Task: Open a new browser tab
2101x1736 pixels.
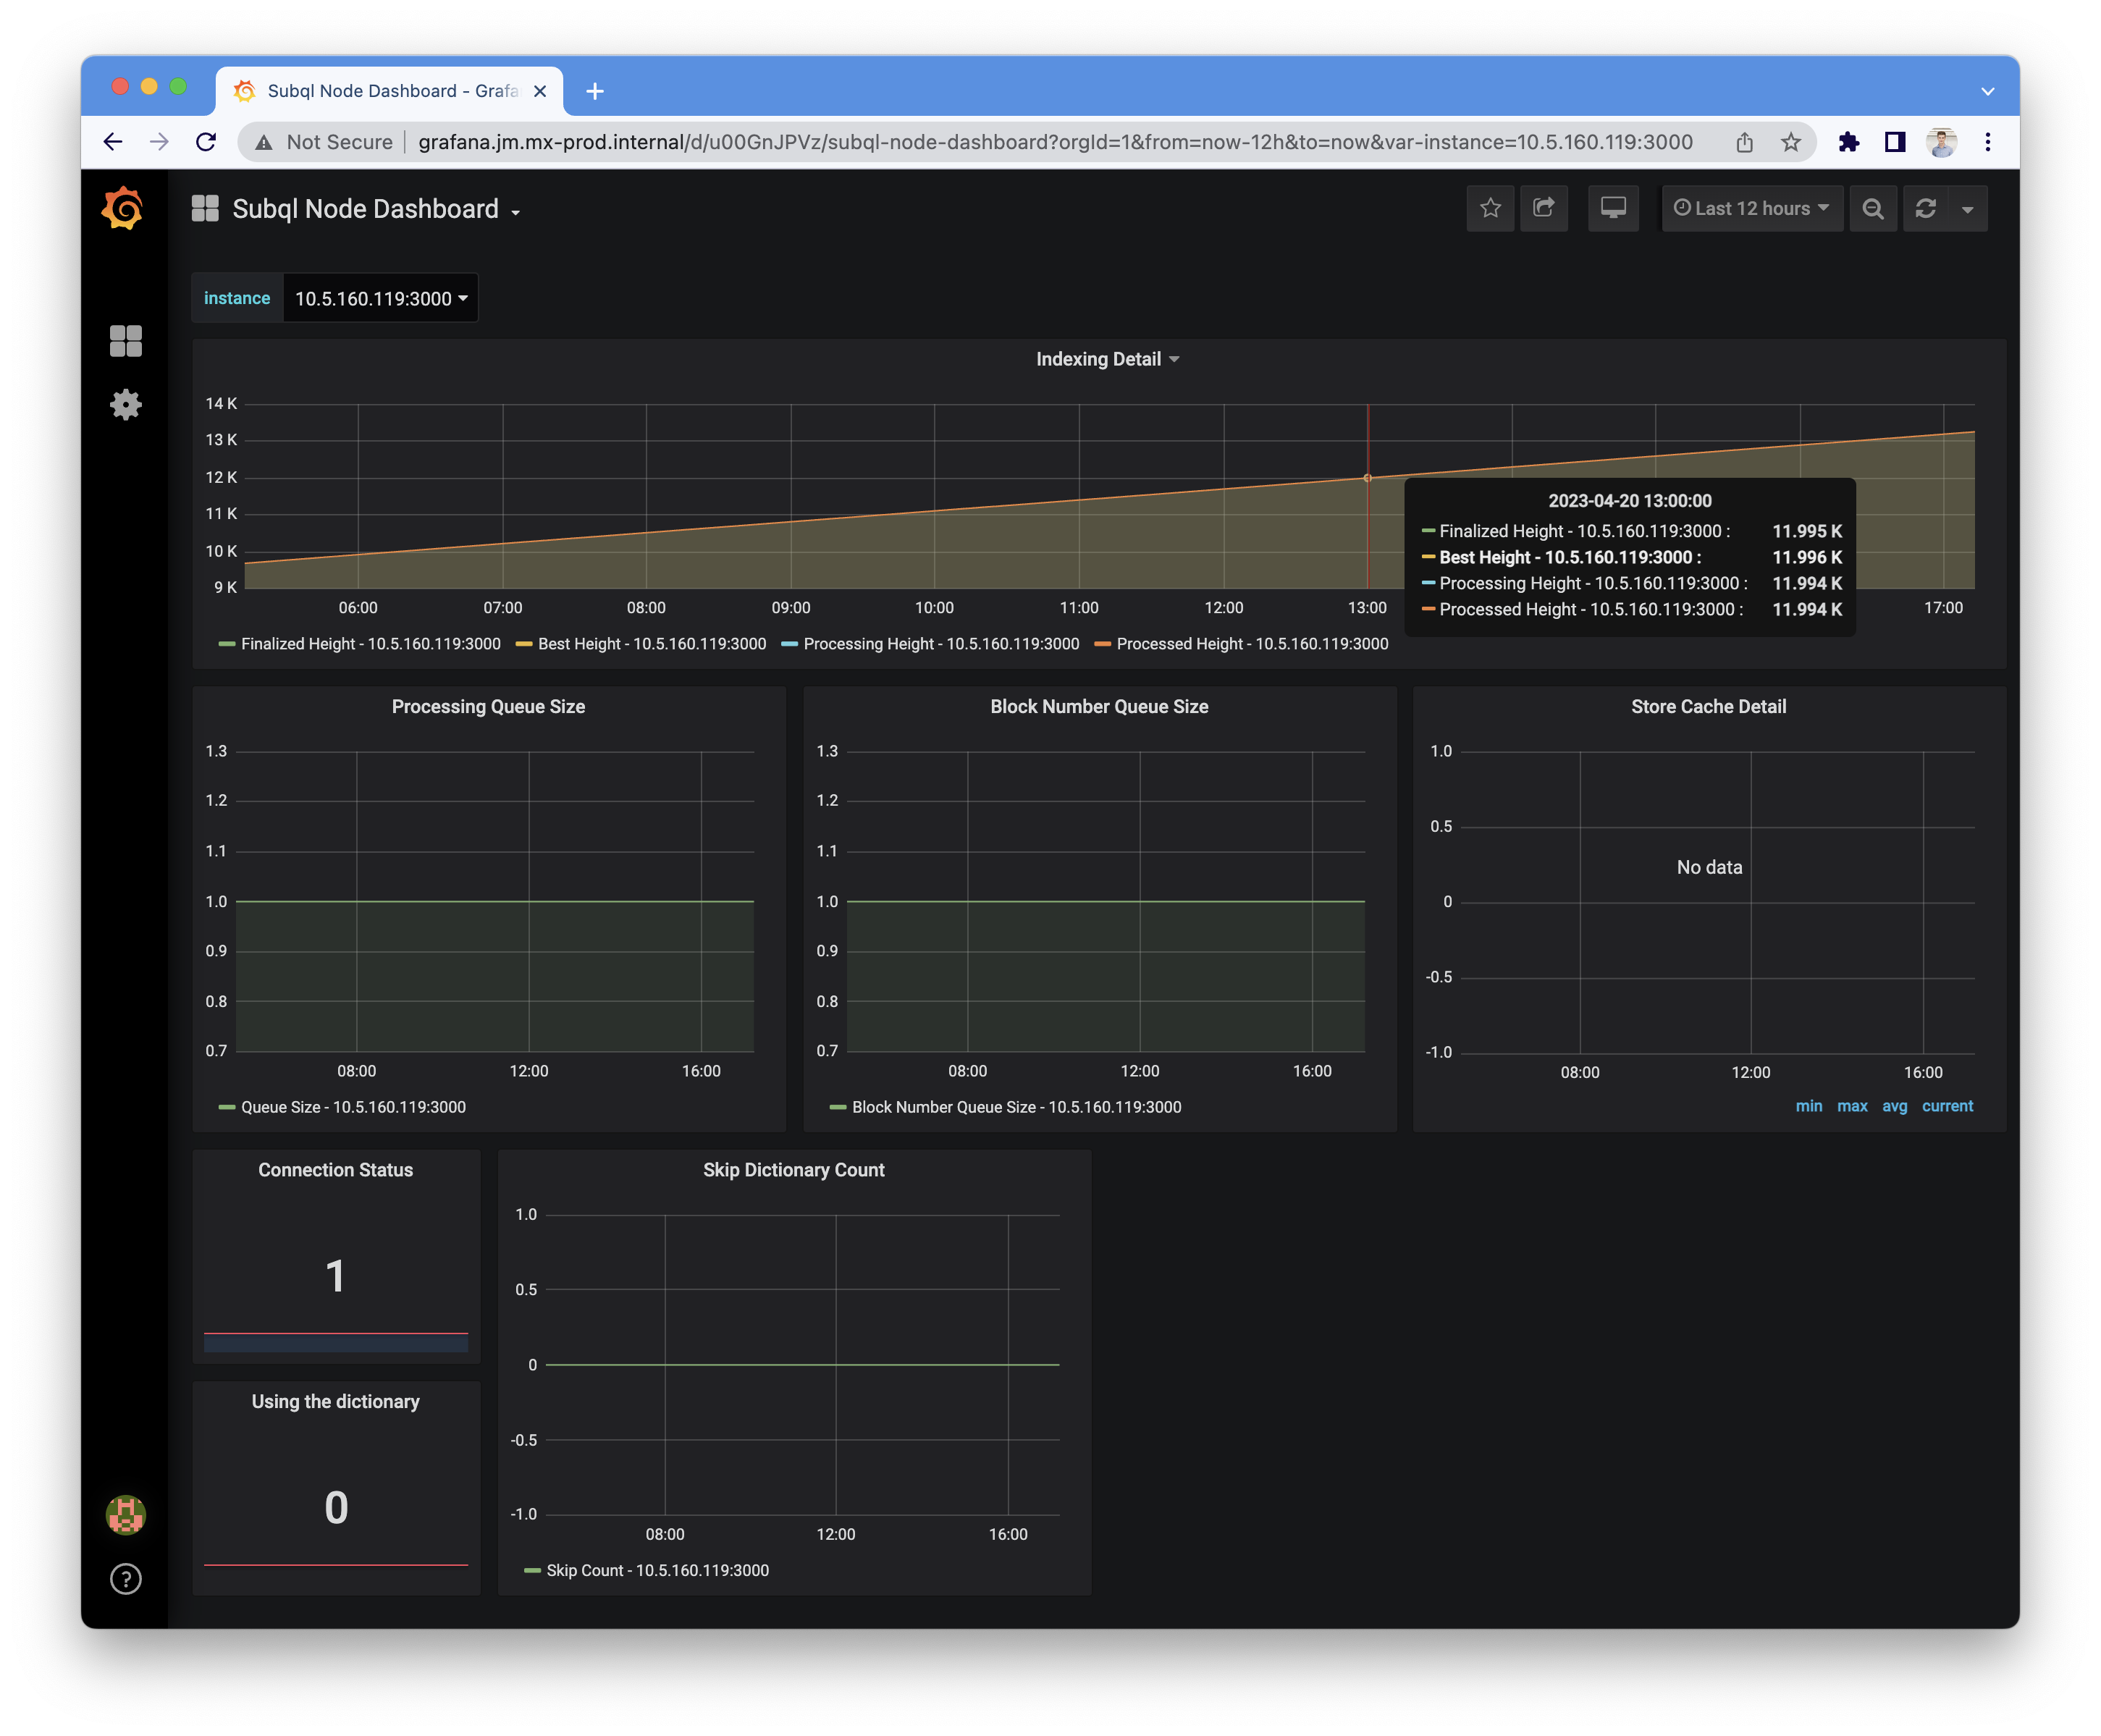Action: pos(595,91)
